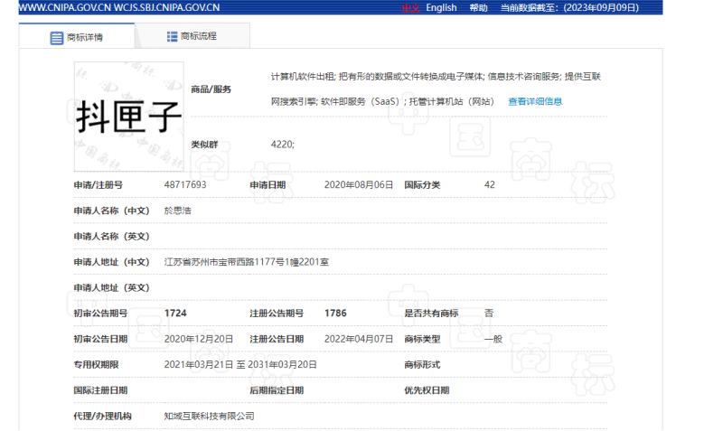
Task: Click the WCJS.SBJ.CNIPA.GOV.CN header text
Action: tap(166, 7)
